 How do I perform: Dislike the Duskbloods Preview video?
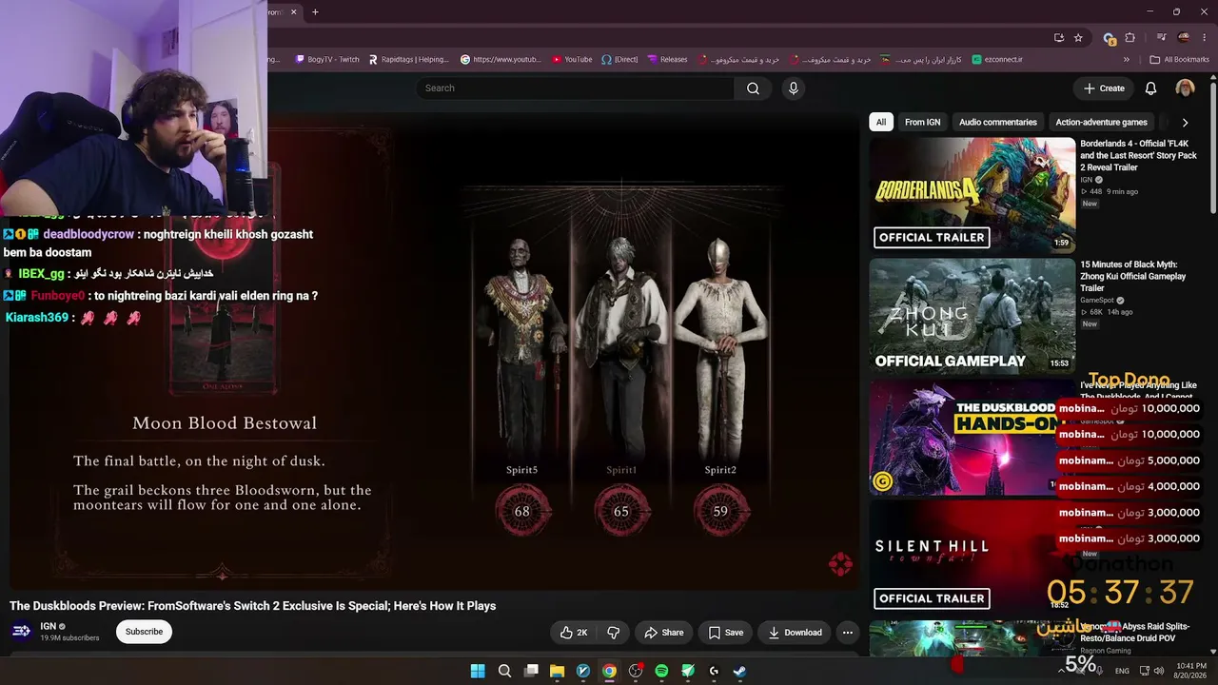(614, 633)
